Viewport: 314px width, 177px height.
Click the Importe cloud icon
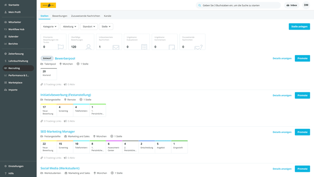pos(5,90)
